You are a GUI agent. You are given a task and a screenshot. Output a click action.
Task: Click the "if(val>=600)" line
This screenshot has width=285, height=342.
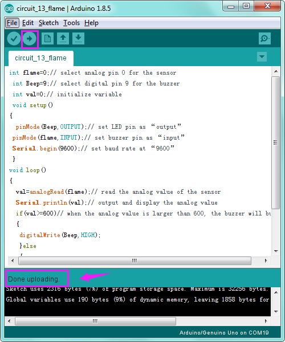(x=143, y=213)
